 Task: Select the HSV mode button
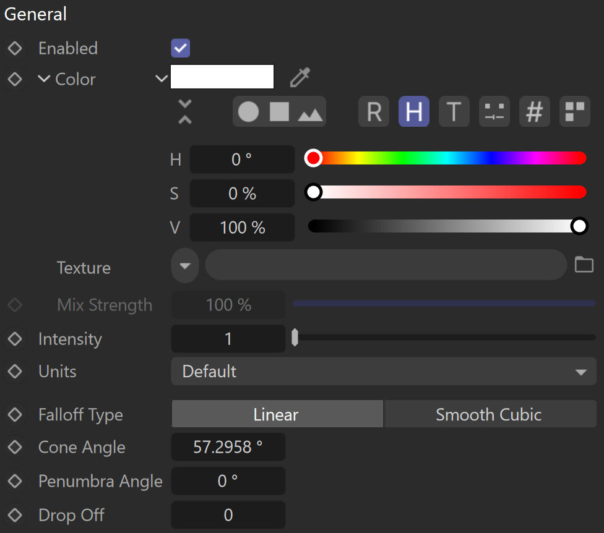click(x=414, y=111)
